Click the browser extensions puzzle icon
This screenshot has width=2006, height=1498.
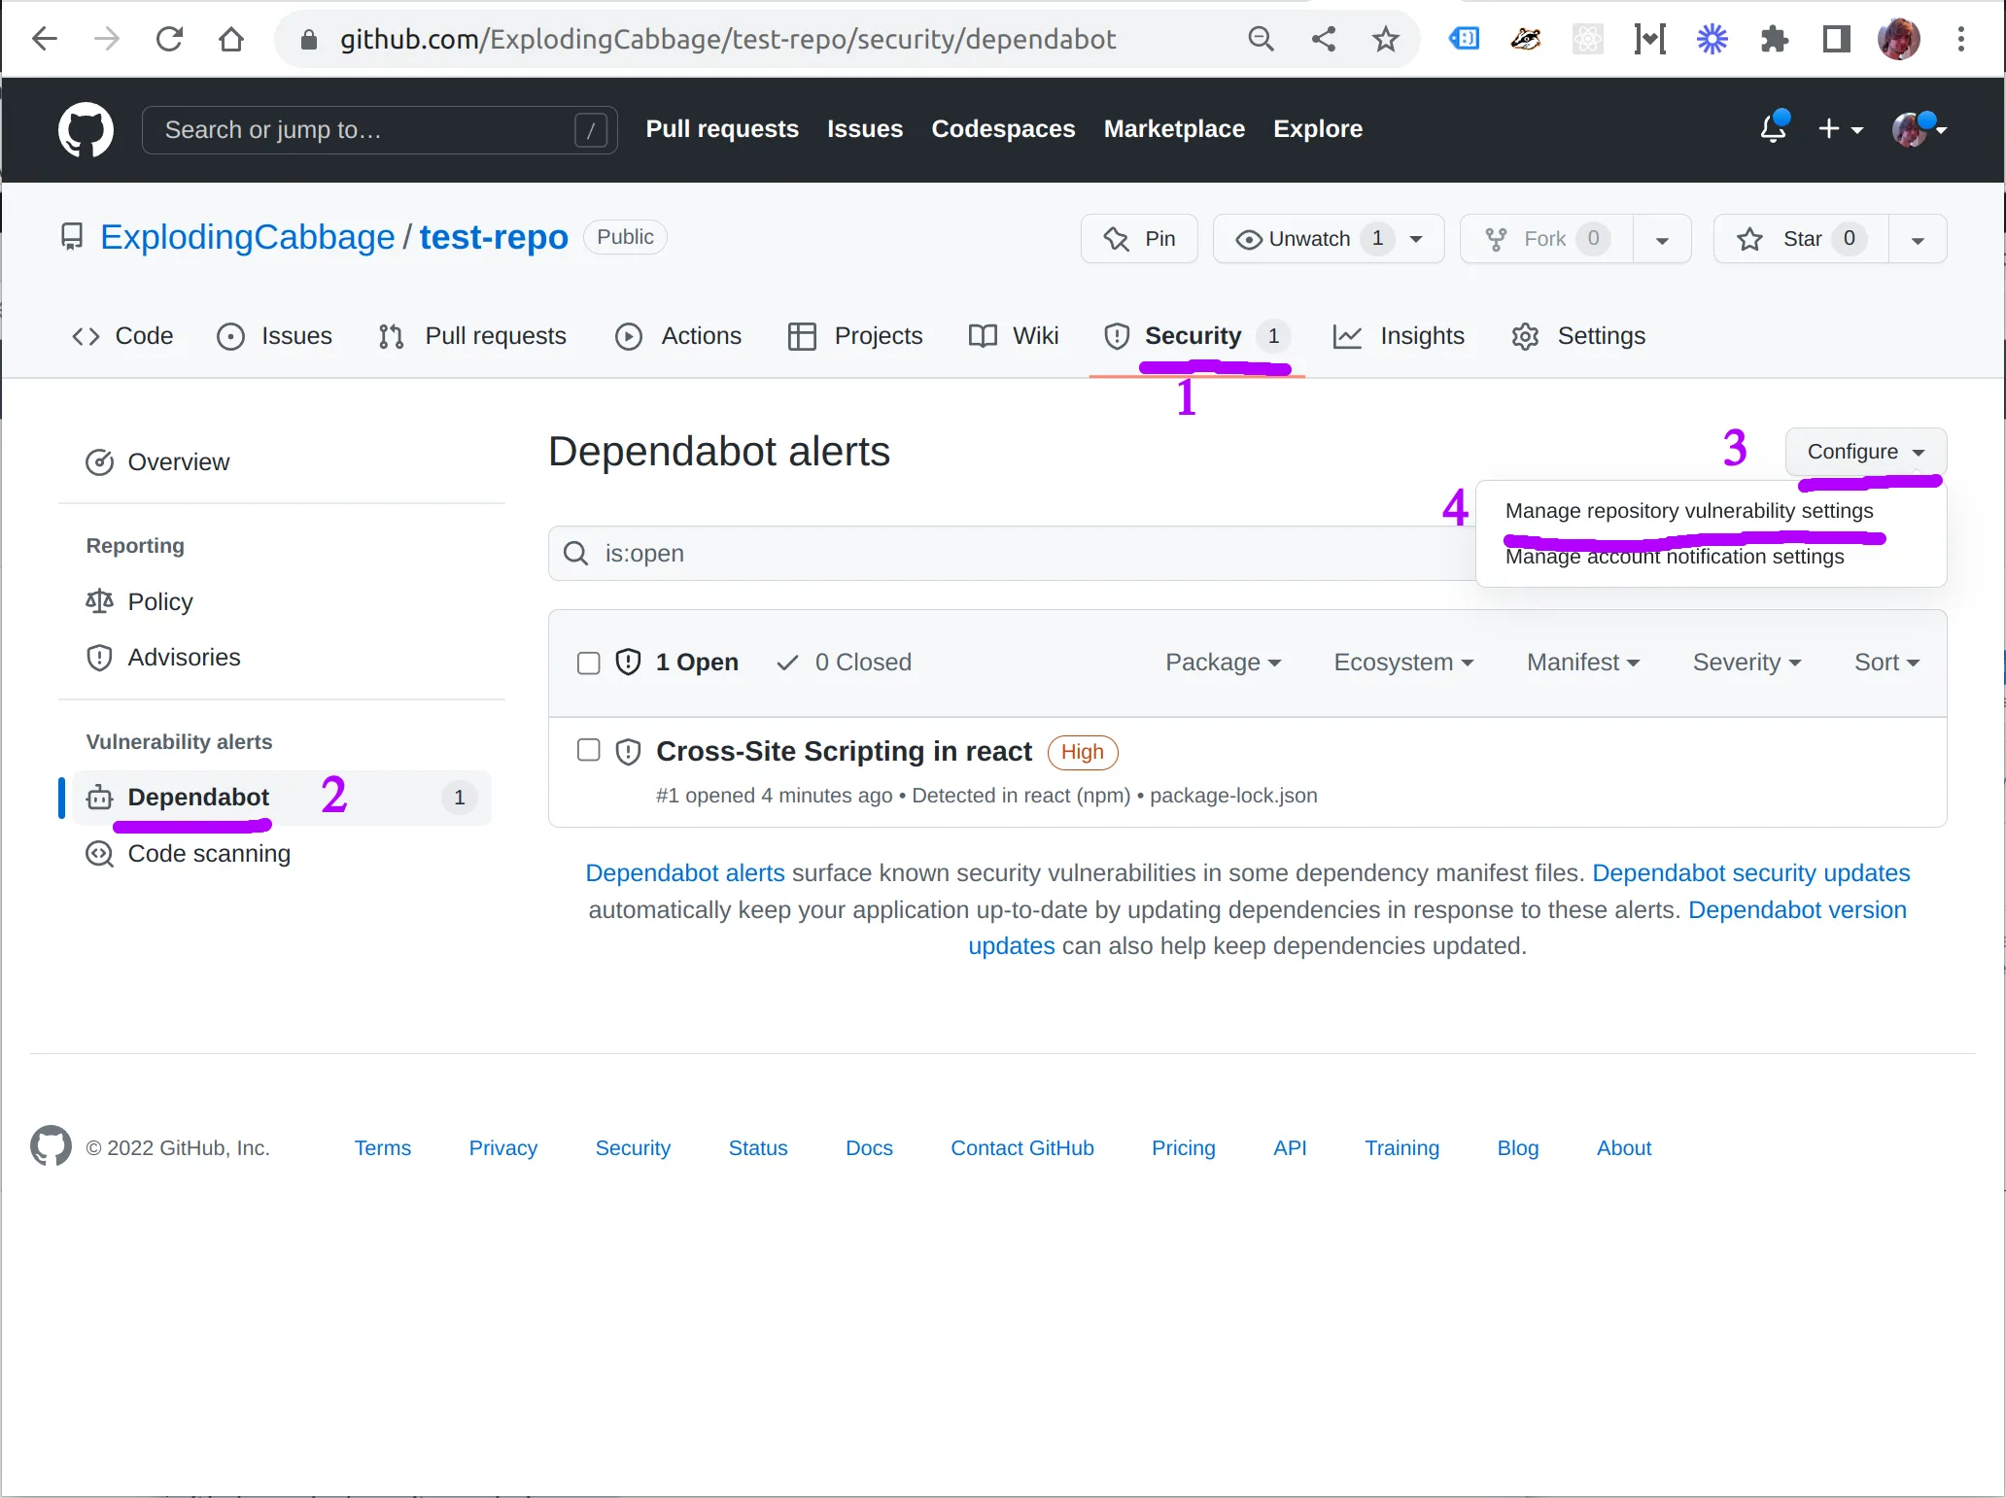pos(1774,39)
